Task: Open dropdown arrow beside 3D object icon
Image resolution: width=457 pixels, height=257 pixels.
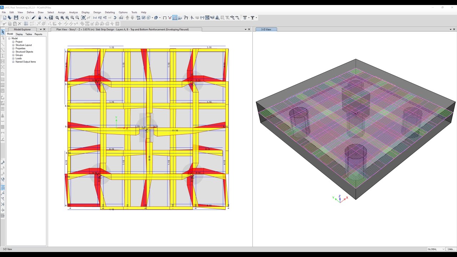Action: point(160,17)
